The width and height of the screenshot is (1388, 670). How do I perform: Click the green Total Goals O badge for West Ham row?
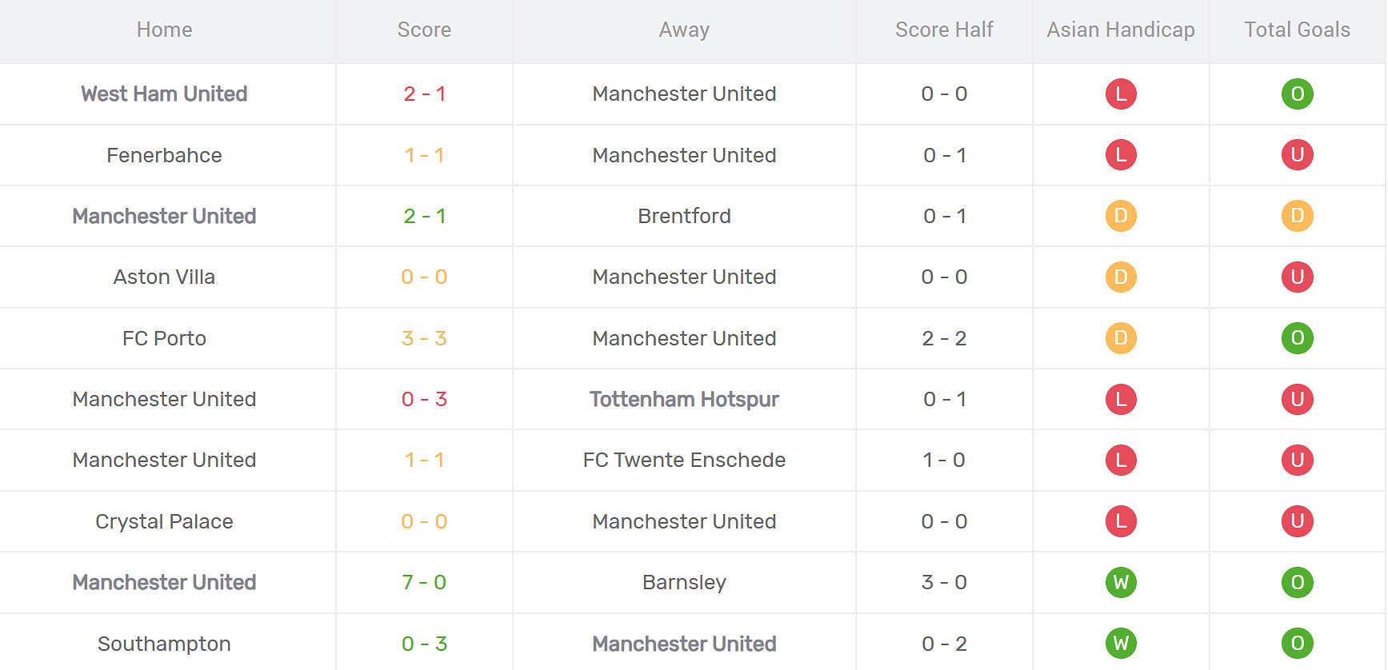point(1297,94)
